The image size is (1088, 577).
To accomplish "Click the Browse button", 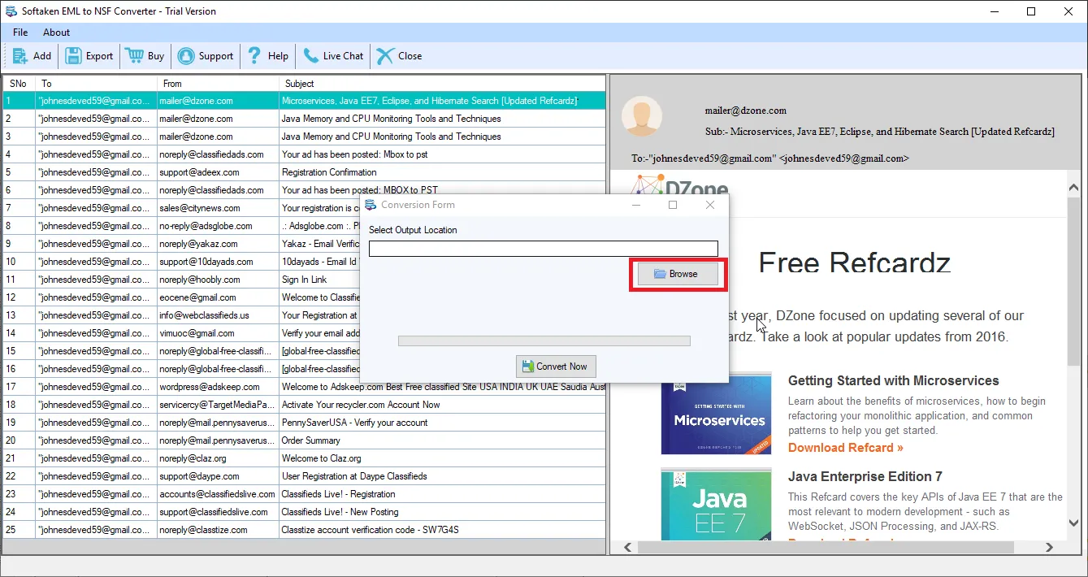I will point(678,274).
